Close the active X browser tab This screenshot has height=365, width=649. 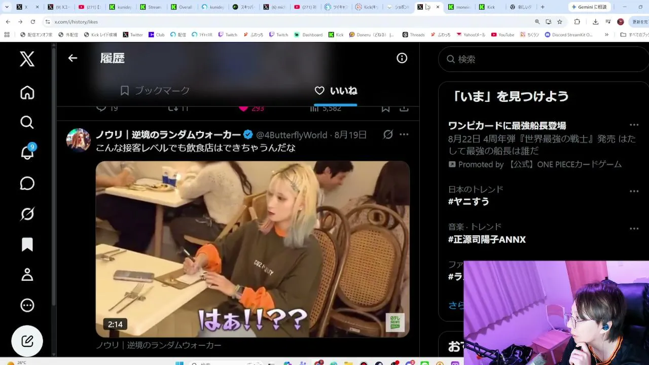click(x=438, y=7)
